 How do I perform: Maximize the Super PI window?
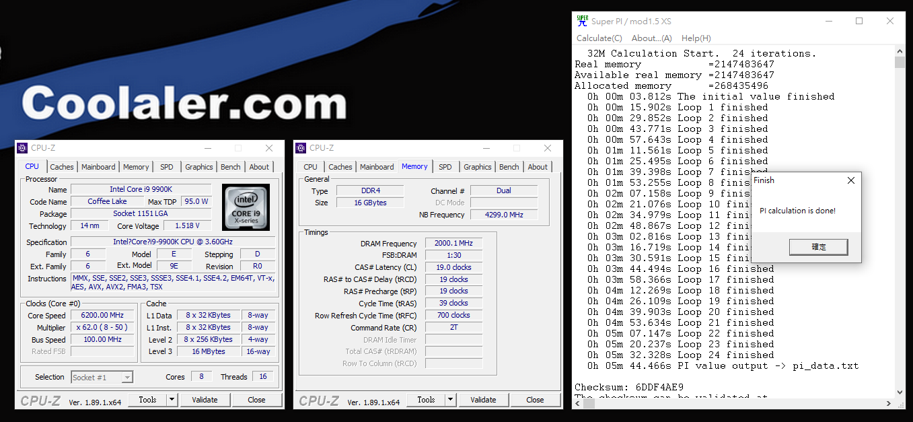859,21
